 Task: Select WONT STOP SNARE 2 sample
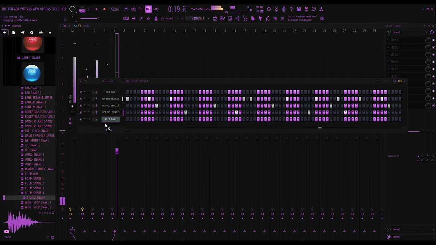point(38,207)
